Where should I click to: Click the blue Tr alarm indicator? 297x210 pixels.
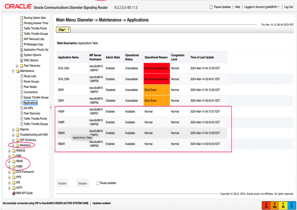pyautogui.click(x=292, y=205)
